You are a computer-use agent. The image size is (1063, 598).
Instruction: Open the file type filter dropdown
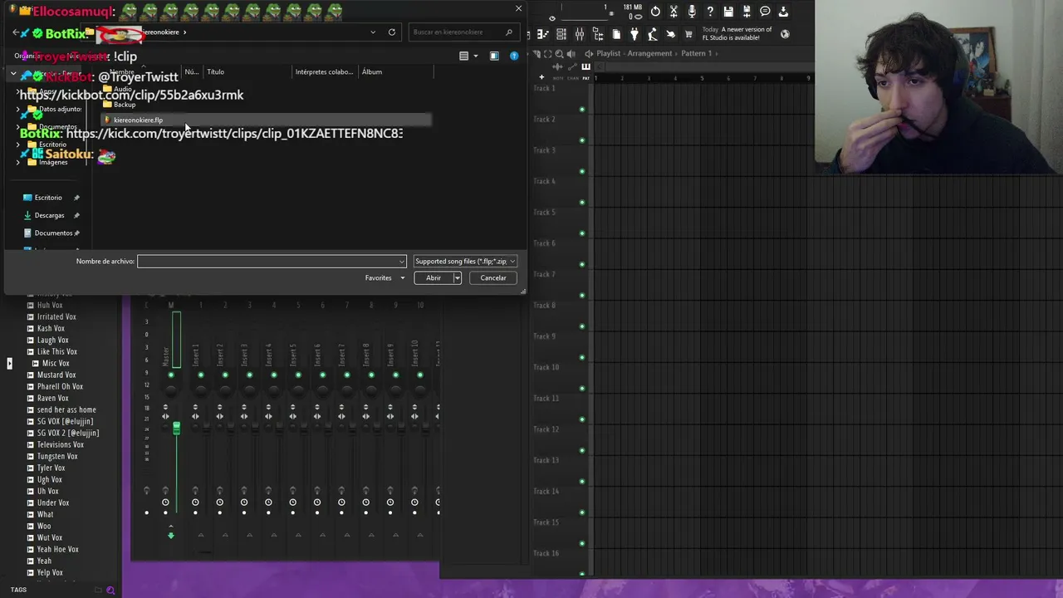pos(465,262)
